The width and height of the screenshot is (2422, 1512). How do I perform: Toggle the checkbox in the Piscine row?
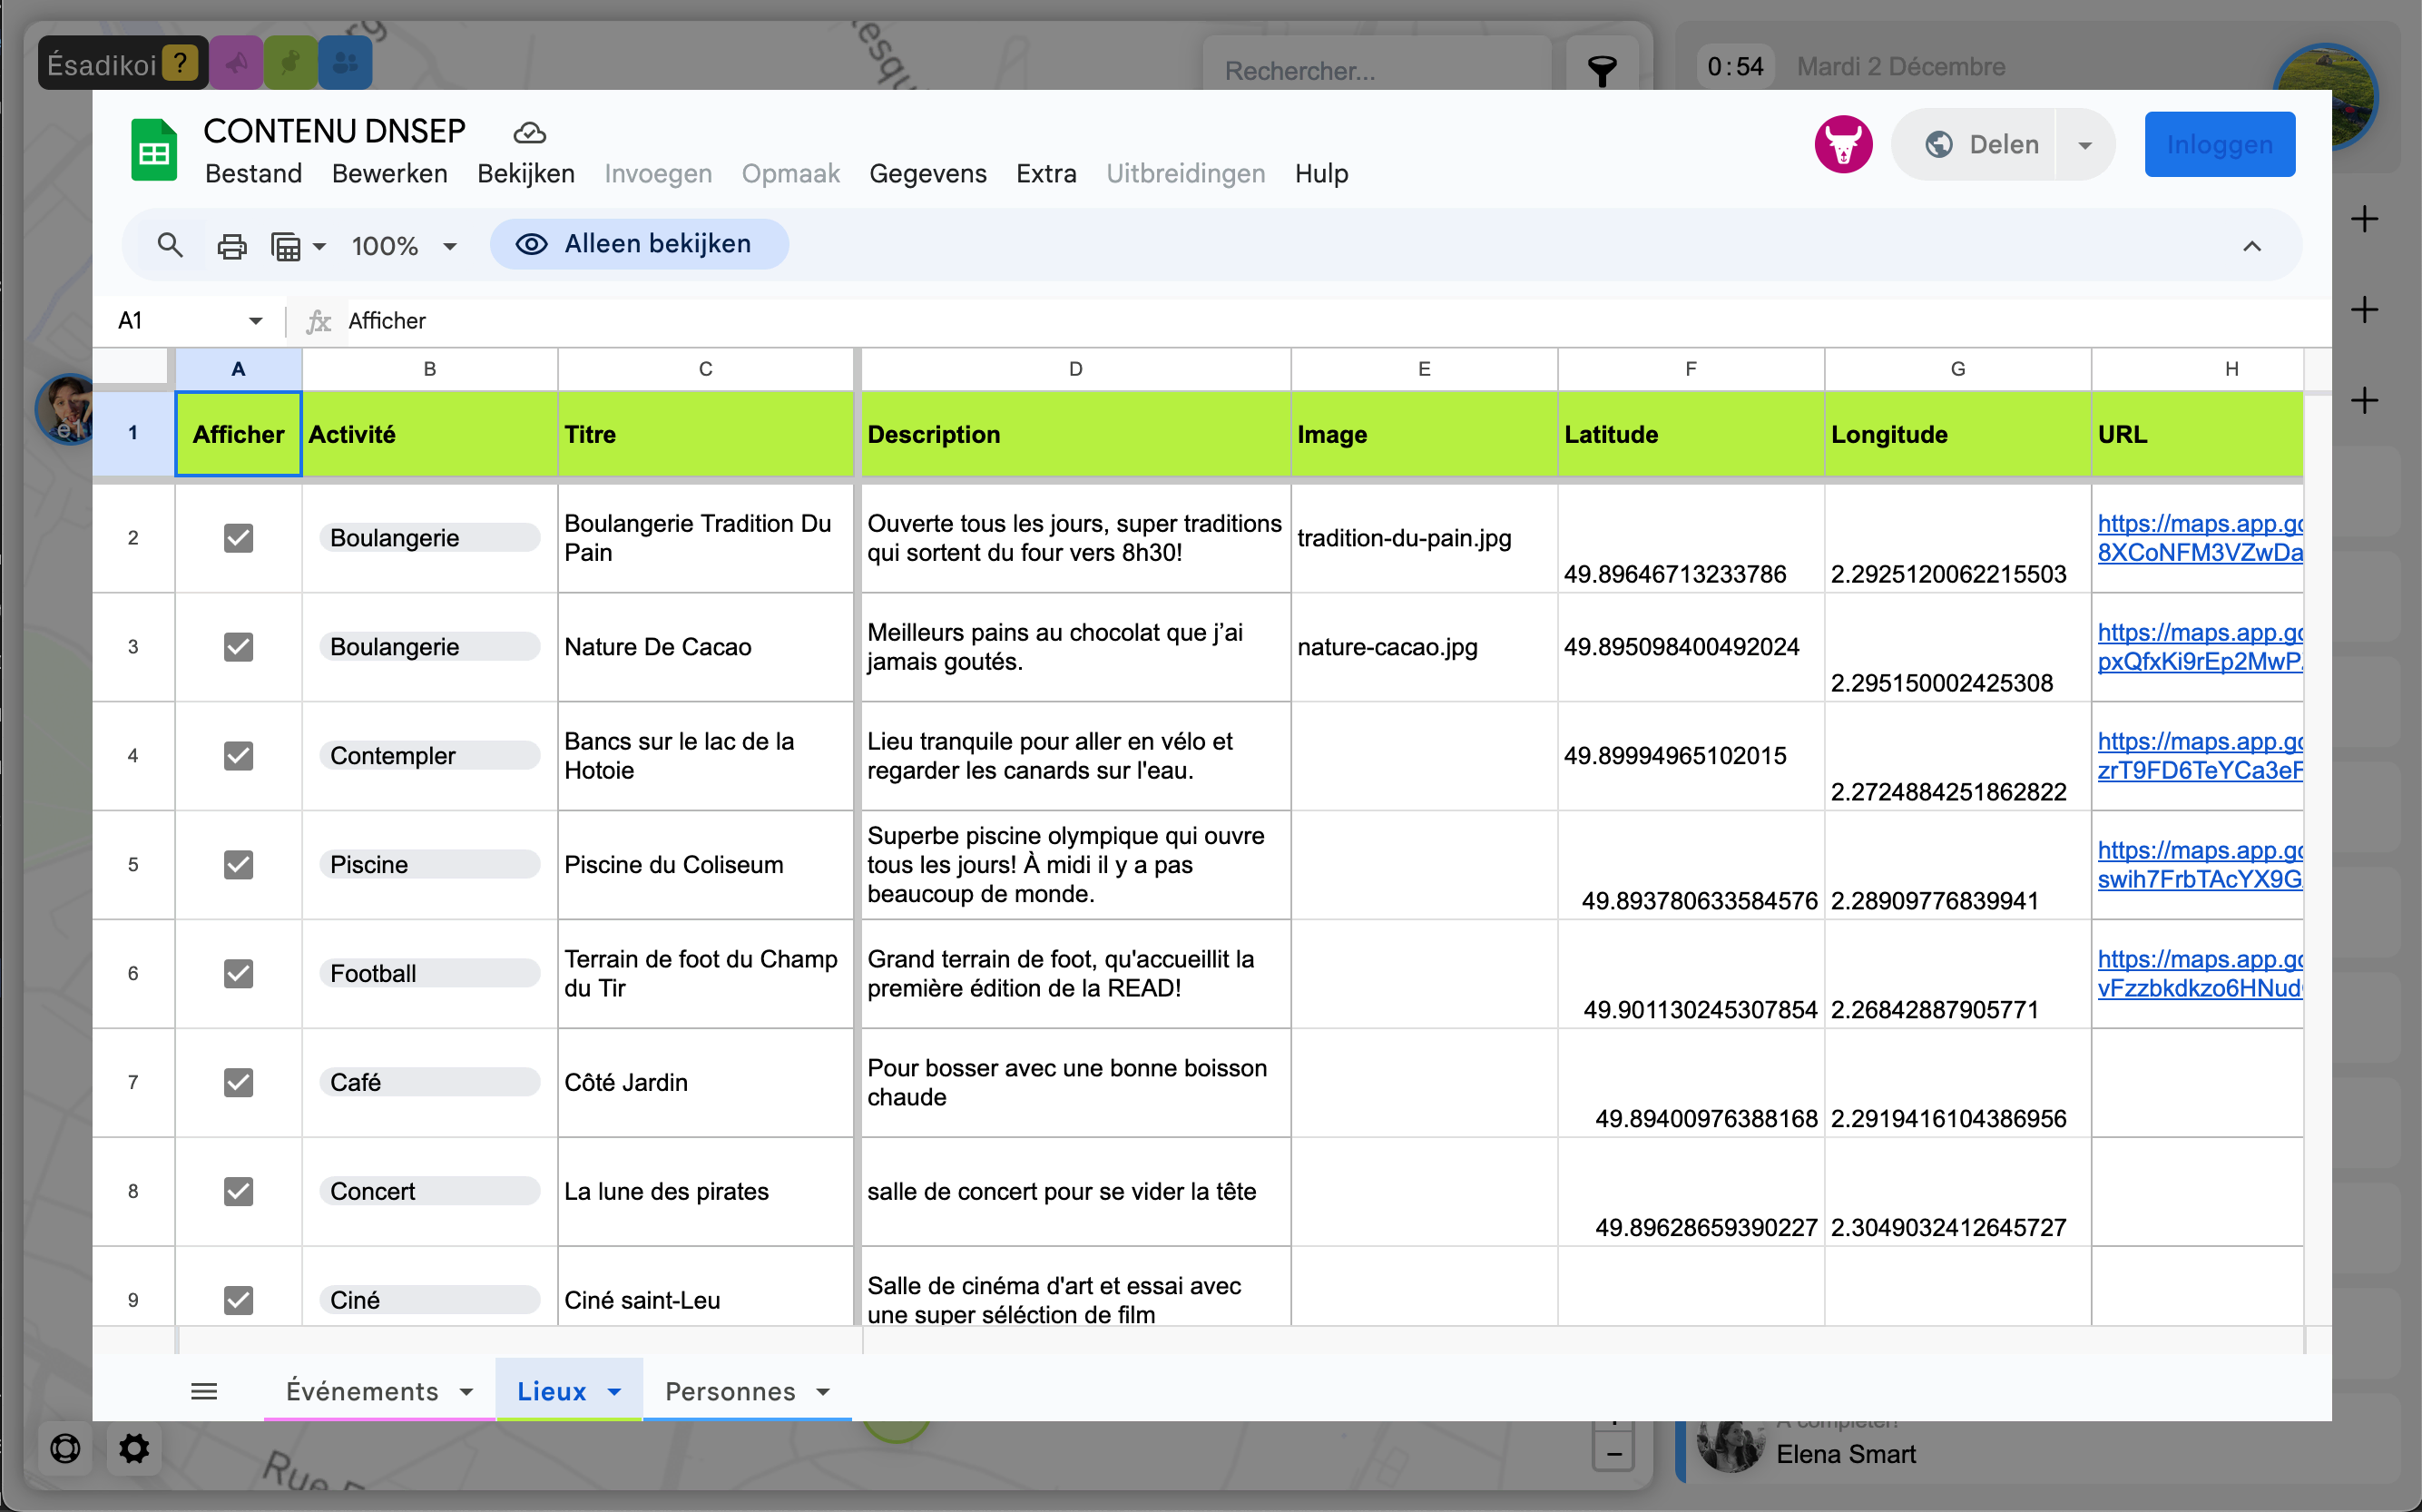click(238, 865)
